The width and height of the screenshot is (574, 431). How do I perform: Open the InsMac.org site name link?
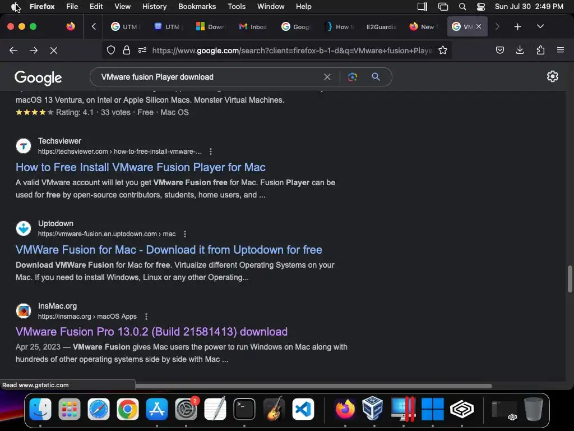pos(58,306)
